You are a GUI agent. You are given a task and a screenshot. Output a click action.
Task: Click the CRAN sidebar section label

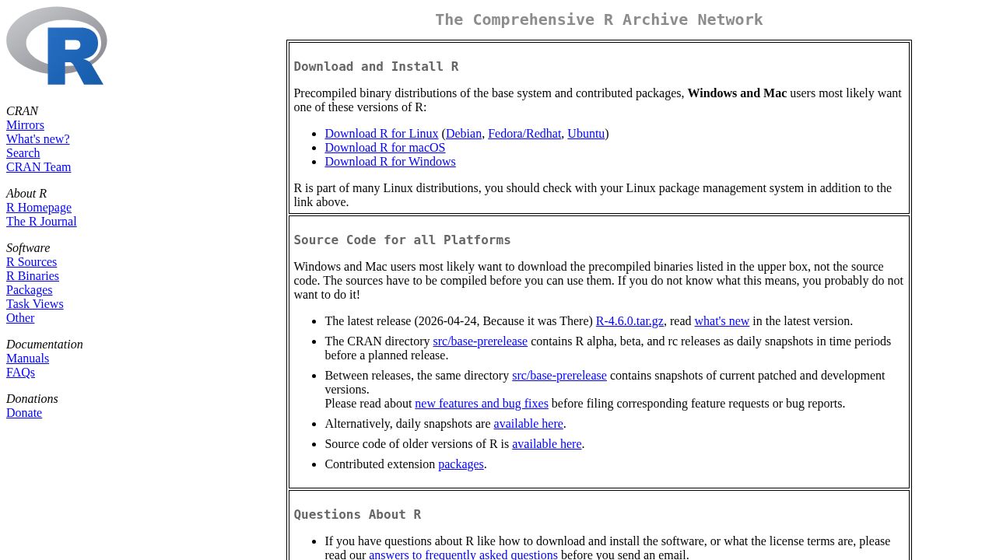click(22, 111)
